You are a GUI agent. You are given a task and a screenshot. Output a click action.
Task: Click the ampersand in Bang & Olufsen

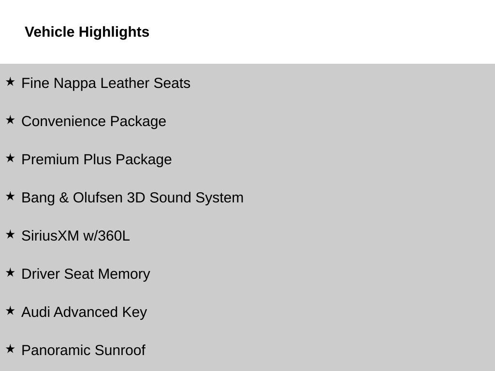[64, 198]
